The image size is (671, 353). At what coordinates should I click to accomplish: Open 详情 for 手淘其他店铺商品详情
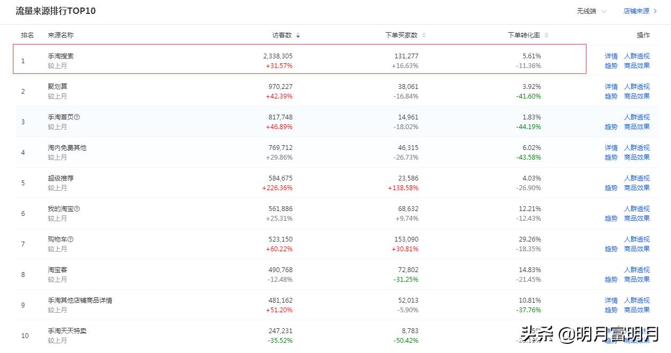tap(611, 301)
